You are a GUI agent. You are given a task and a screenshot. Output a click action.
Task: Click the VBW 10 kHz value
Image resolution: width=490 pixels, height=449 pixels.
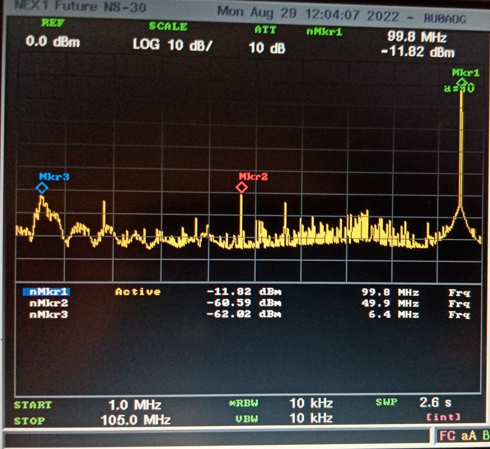[311, 418]
